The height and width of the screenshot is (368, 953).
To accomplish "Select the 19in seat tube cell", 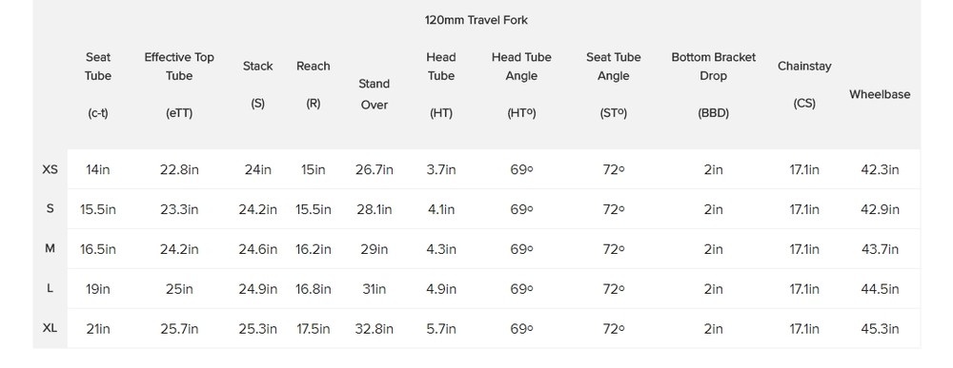I will tap(98, 289).
